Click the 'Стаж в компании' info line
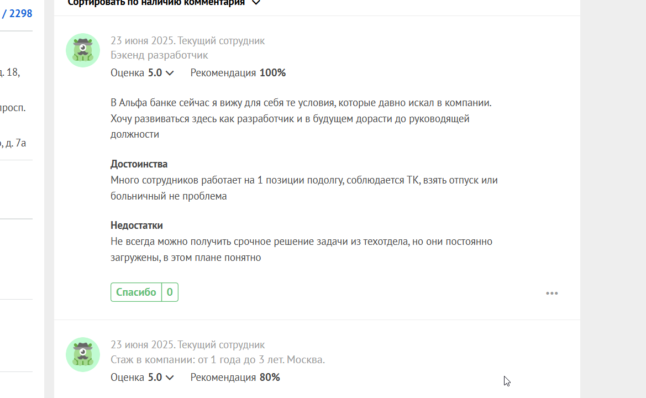Screen dimensions: 646x398 click(218, 360)
